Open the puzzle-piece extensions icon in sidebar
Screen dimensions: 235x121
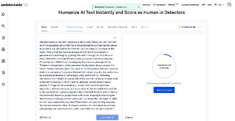click(3, 14)
